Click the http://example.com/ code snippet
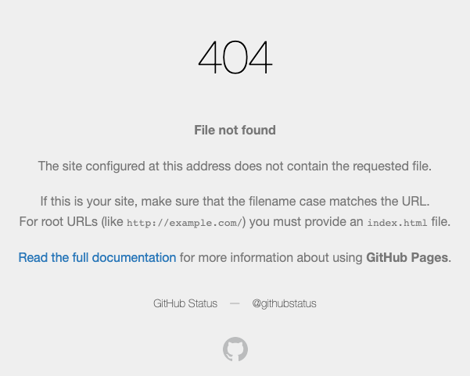 (x=185, y=223)
